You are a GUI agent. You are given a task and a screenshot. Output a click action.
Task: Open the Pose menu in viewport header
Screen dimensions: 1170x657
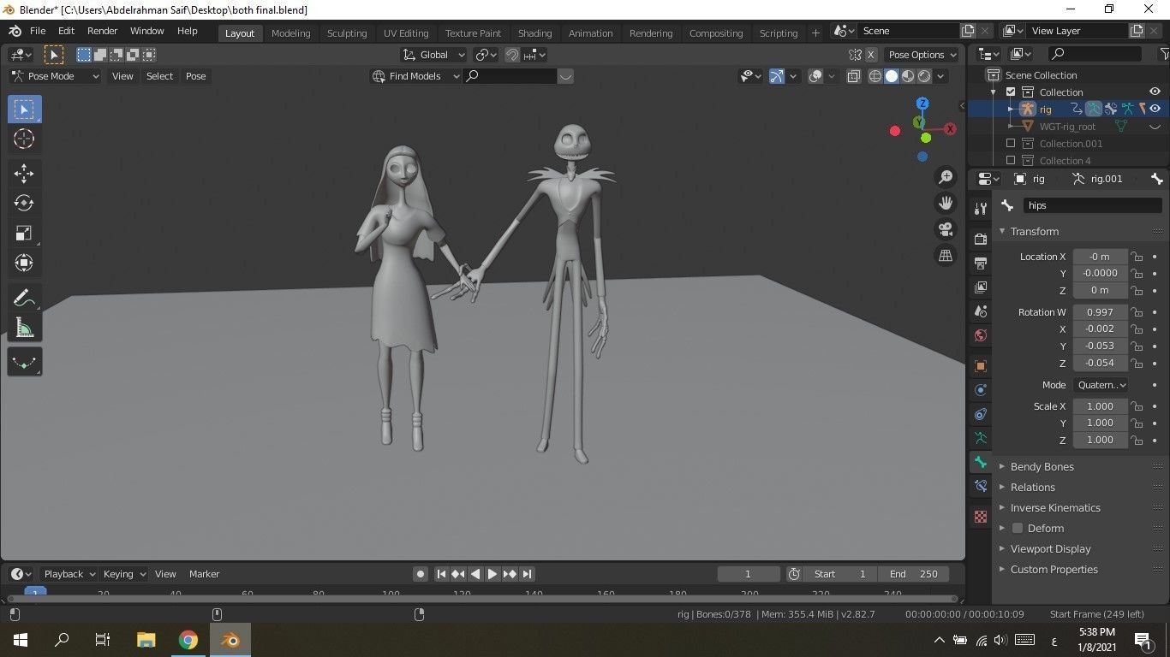[x=195, y=76]
